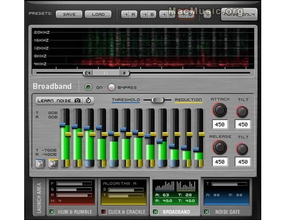Click the Attack value field showing 450
The width and height of the screenshot is (285, 220).
pos(220,124)
